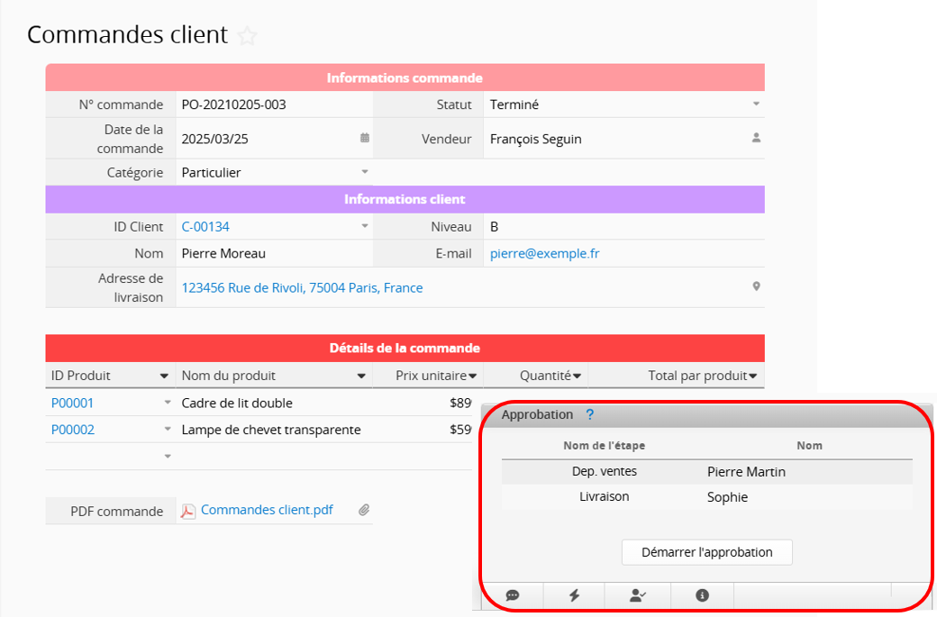Open the P00001 product ID dropdown
This screenshot has height=617, width=937.
[x=167, y=404]
